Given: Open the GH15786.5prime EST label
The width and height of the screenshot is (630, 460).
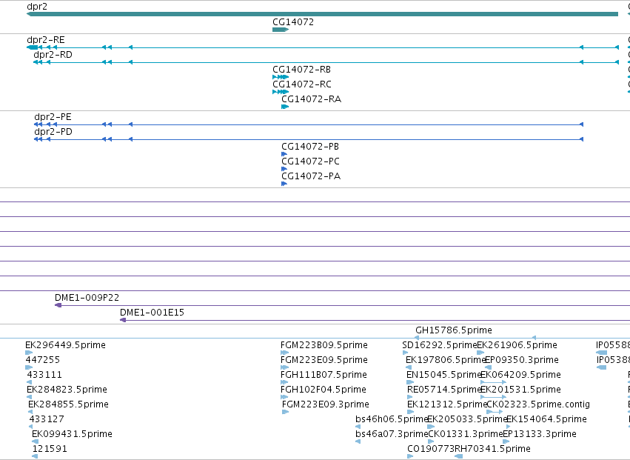Looking at the screenshot, I should [454, 330].
